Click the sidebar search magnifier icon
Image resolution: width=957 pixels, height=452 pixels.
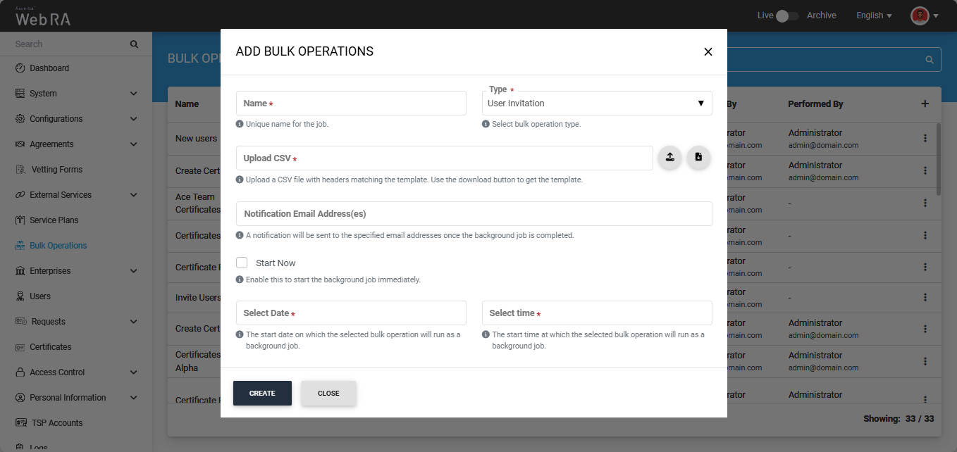[x=134, y=44]
